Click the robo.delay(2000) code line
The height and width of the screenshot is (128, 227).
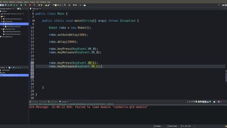[x=63, y=42]
